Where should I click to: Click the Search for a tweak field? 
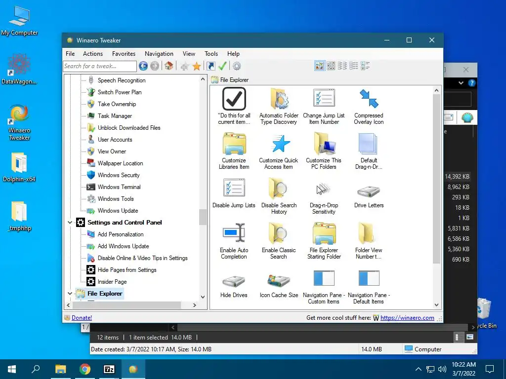100,66
